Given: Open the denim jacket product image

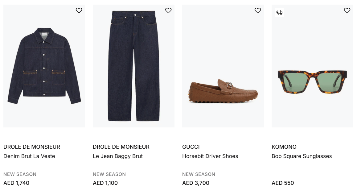Looking at the screenshot, I should click(x=44, y=66).
